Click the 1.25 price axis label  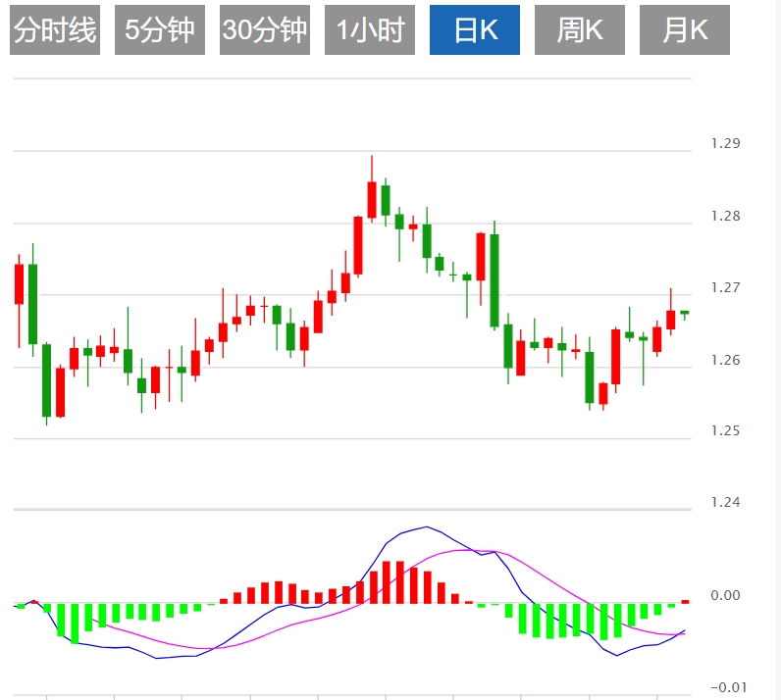click(726, 432)
